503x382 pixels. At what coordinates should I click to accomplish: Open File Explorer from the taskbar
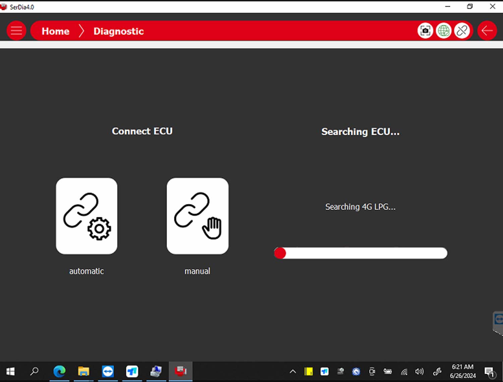(83, 371)
